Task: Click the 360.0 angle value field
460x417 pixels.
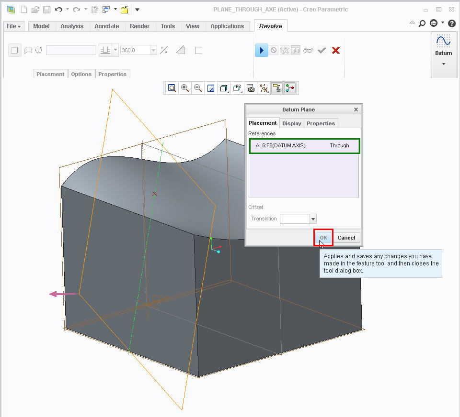Action: (135, 50)
